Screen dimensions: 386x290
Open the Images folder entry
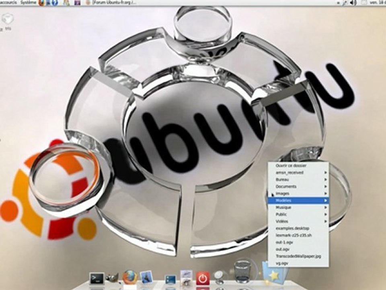click(x=298, y=194)
